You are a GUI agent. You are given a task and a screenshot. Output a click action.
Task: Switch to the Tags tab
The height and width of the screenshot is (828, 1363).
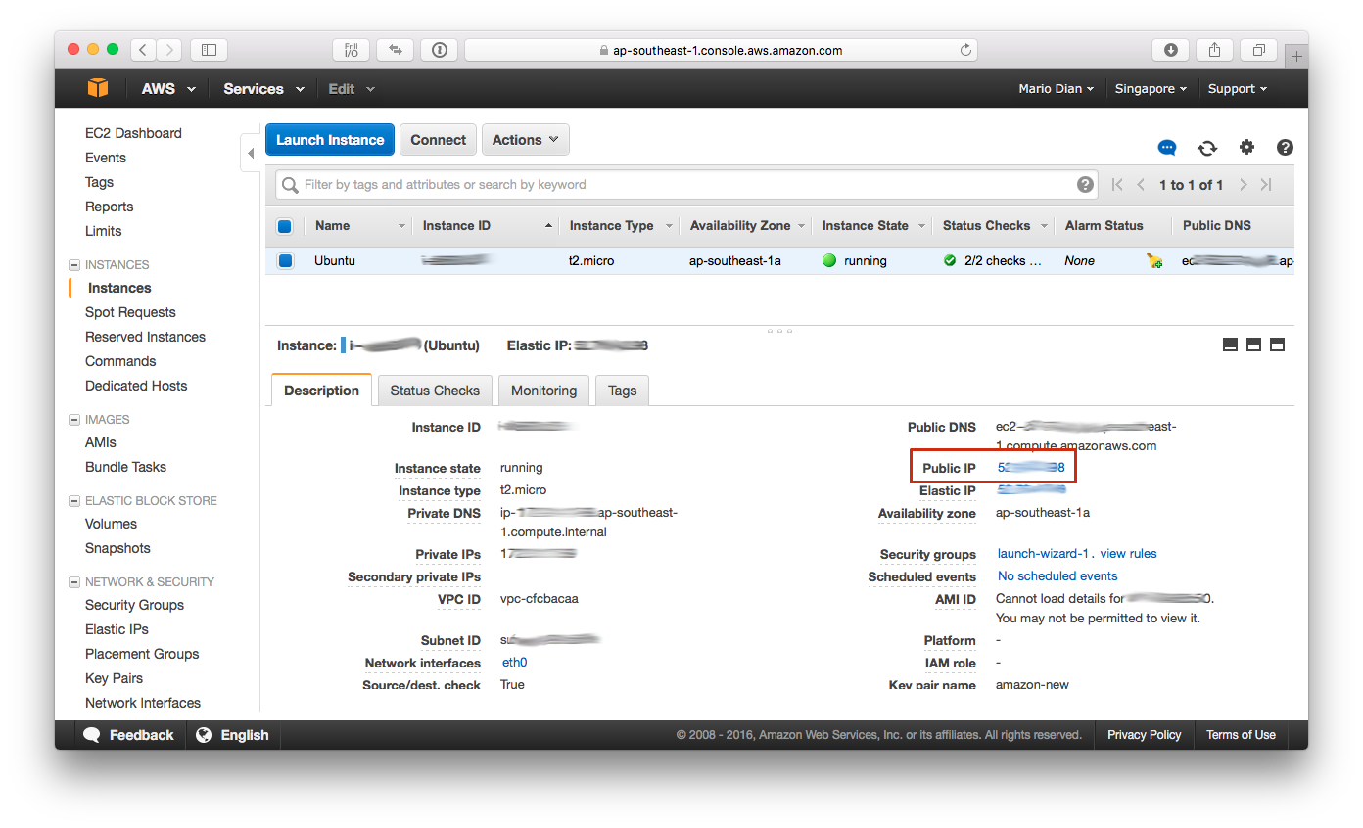pyautogui.click(x=622, y=390)
